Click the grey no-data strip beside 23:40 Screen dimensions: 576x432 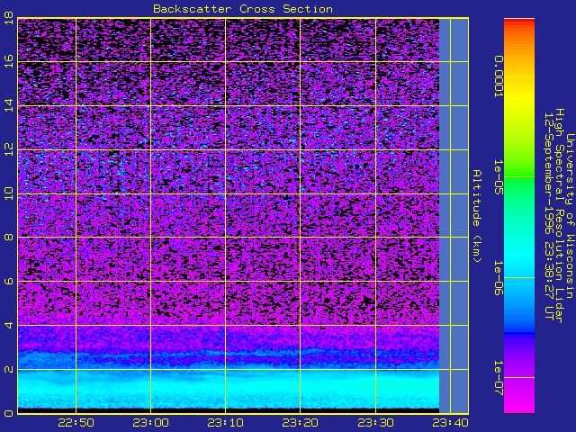click(x=454, y=216)
